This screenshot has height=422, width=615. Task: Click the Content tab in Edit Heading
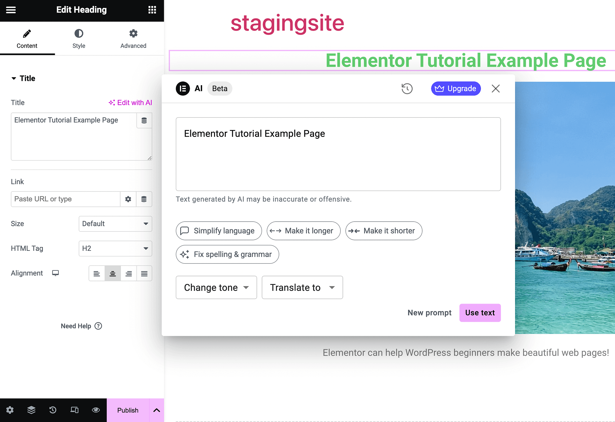pyautogui.click(x=27, y=38)
